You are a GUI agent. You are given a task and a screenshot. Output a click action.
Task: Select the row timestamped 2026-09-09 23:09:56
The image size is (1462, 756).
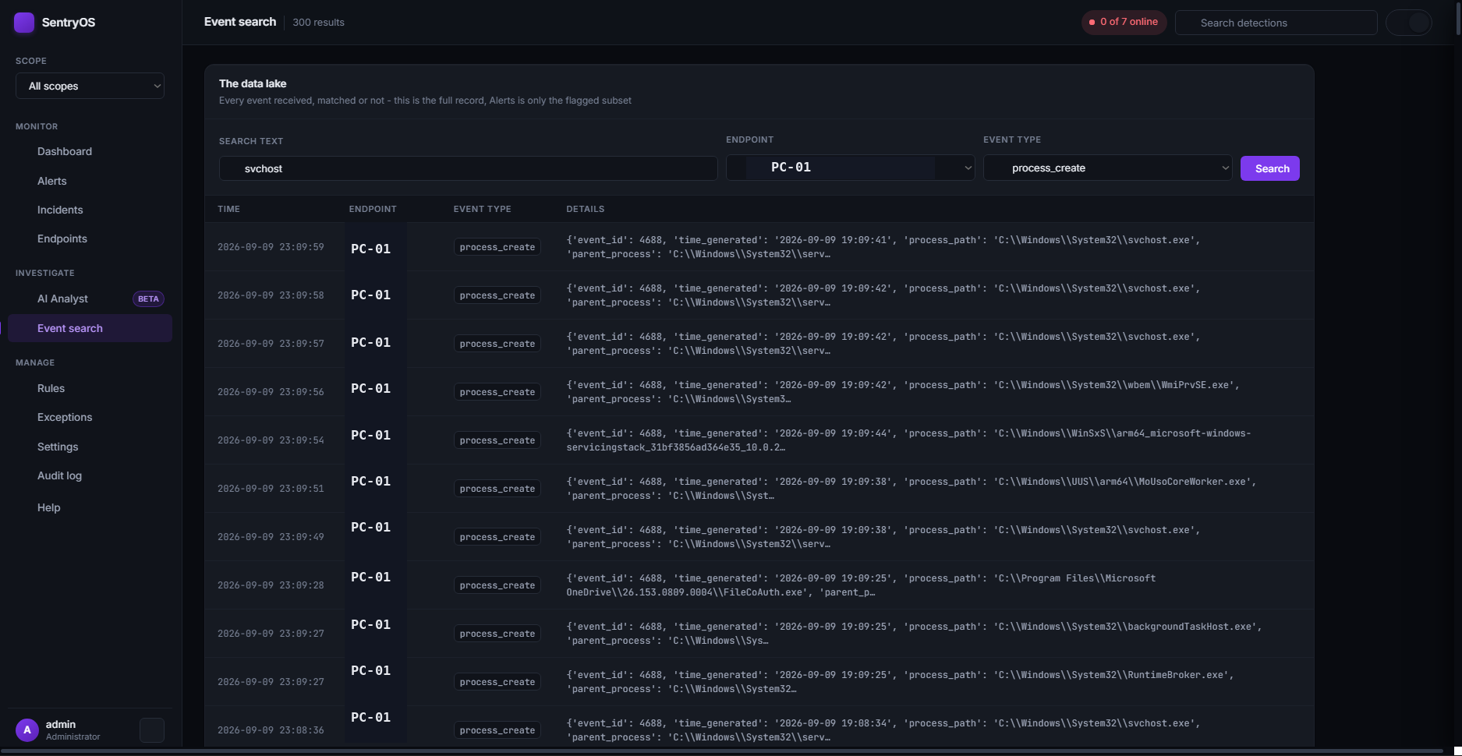(759, 392)
